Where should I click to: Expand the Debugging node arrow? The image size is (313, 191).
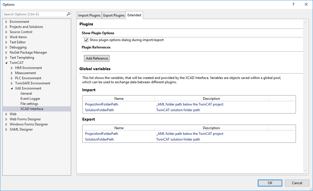[x=6, y=47]
